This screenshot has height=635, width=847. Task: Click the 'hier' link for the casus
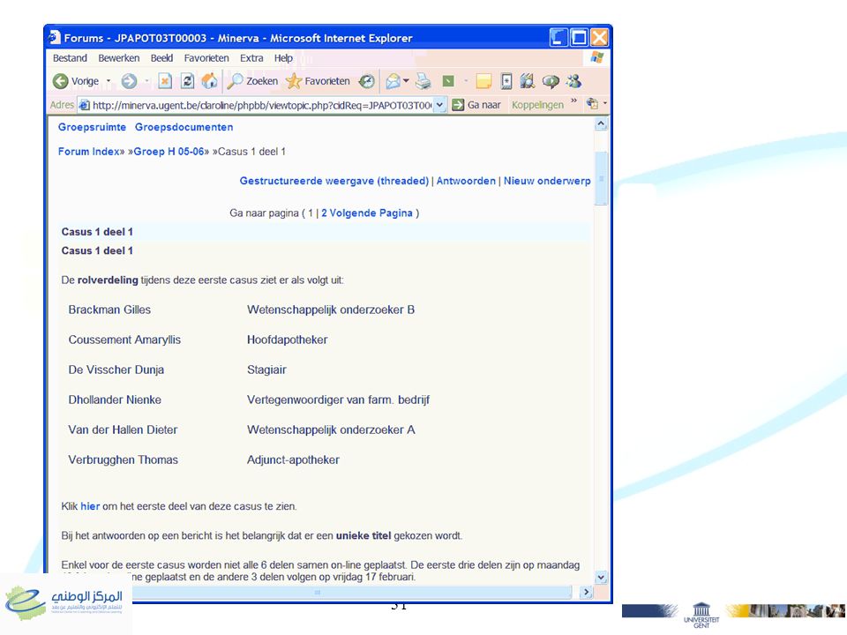pos(90,506)
